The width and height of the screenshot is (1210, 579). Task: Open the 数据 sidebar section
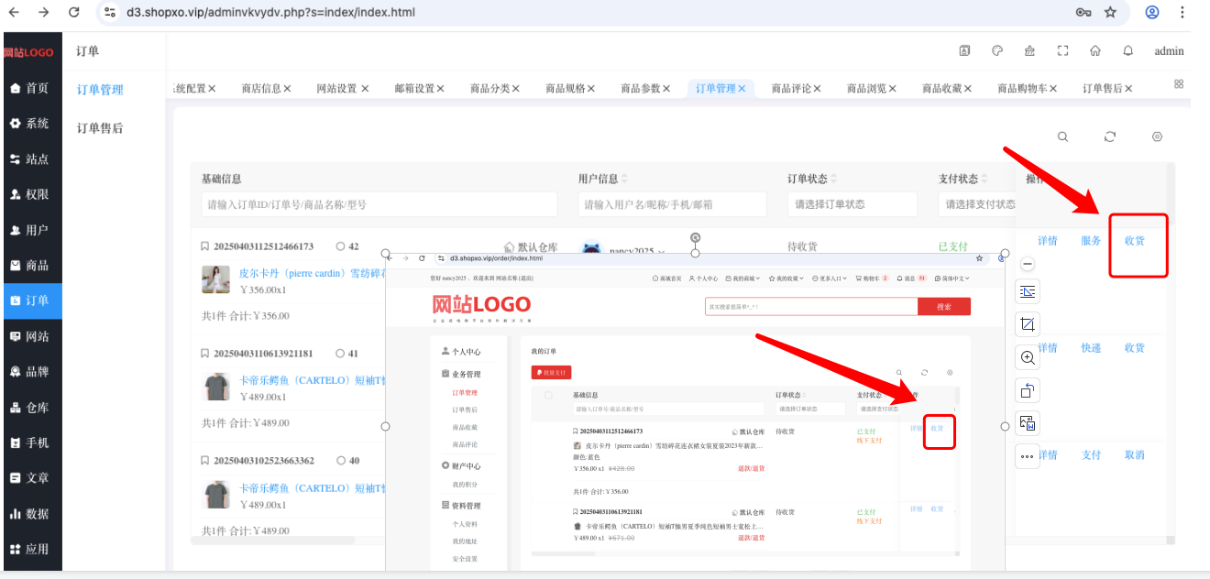tap(30, 514)
